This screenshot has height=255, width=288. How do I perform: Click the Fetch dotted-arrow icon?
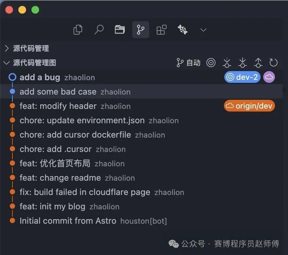227,63
